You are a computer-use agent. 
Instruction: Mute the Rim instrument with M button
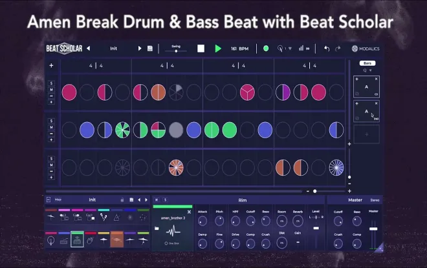pos(157,200)
